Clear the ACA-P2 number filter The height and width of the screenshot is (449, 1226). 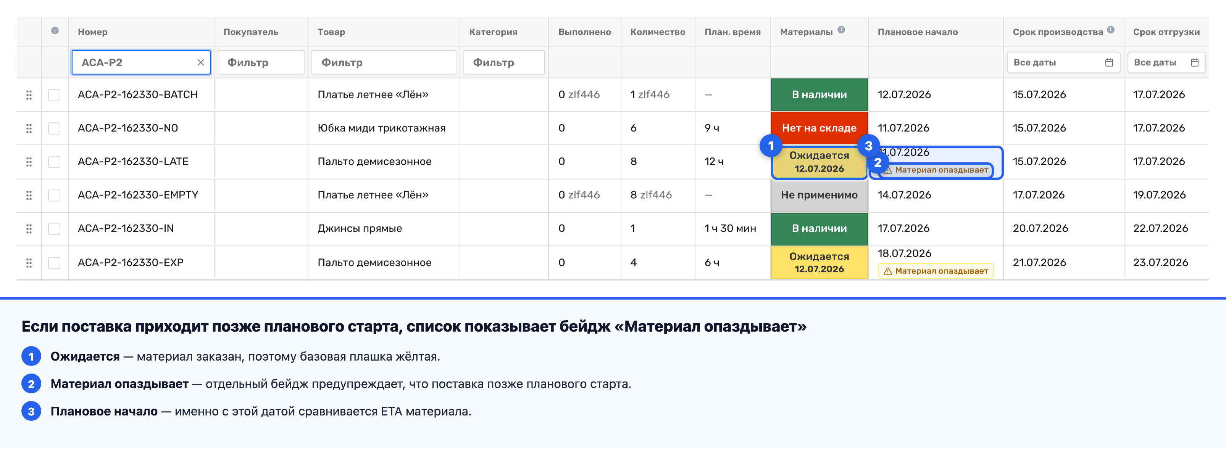[x=200, y=62]
